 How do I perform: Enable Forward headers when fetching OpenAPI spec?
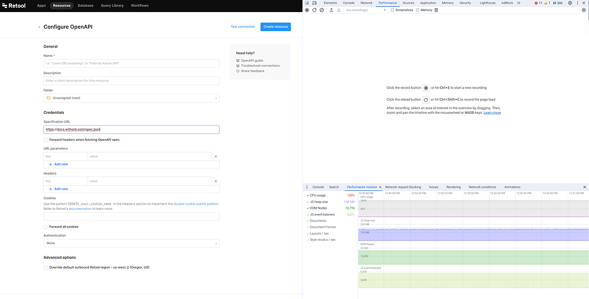pyautogui.click(x=45, y=140)
